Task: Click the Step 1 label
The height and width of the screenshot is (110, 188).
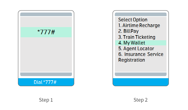Action: 46,100
